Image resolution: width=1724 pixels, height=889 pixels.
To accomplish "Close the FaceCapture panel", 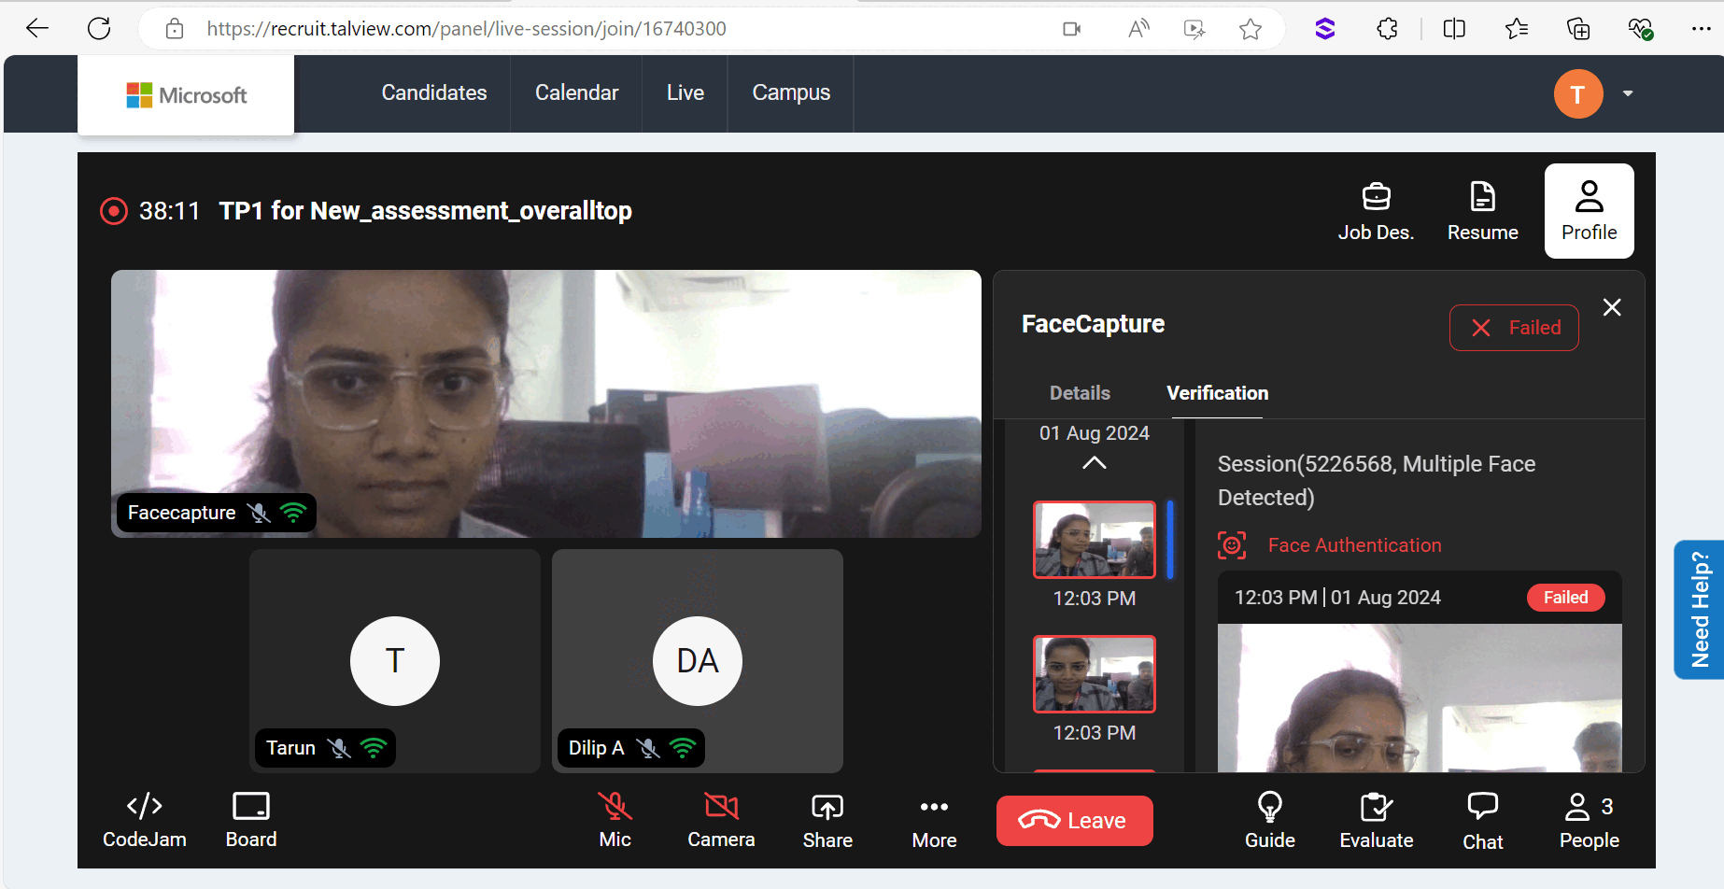I will pyautogui.click(x=1612, y=307).
